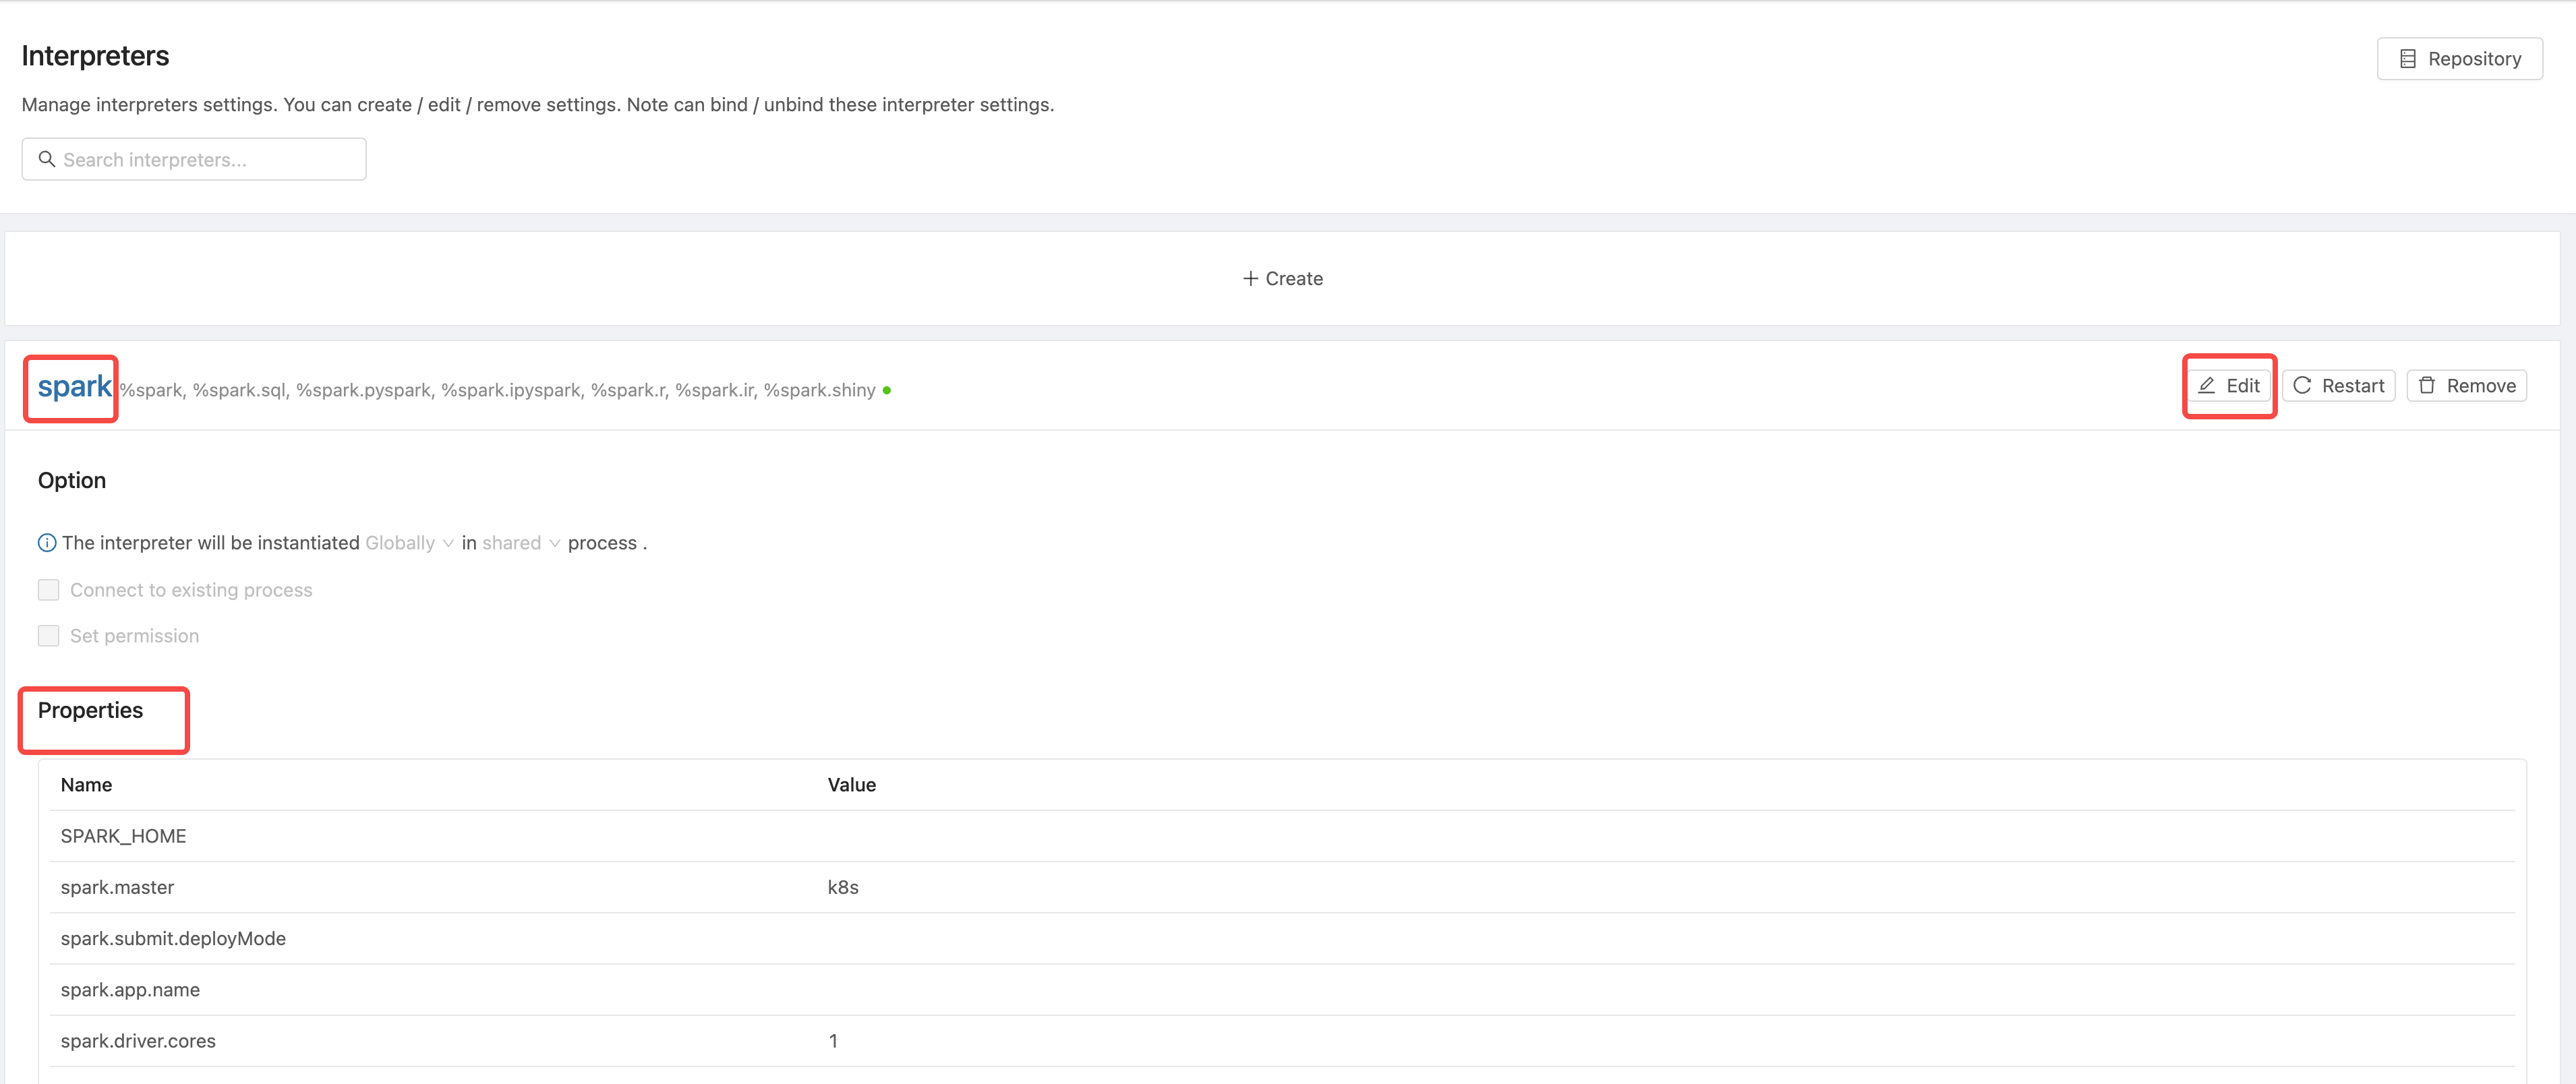Click the Interpreters page title
This screenshot has width=2576, height=1084.
pos(95,56)
